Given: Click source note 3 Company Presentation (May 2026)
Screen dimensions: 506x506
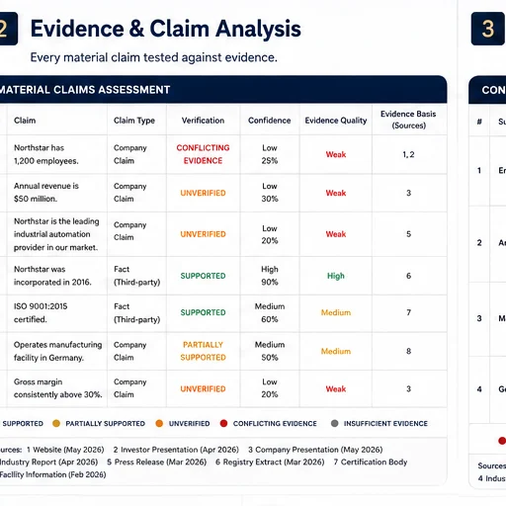Looking at the screenshot, I should (315, 450).
